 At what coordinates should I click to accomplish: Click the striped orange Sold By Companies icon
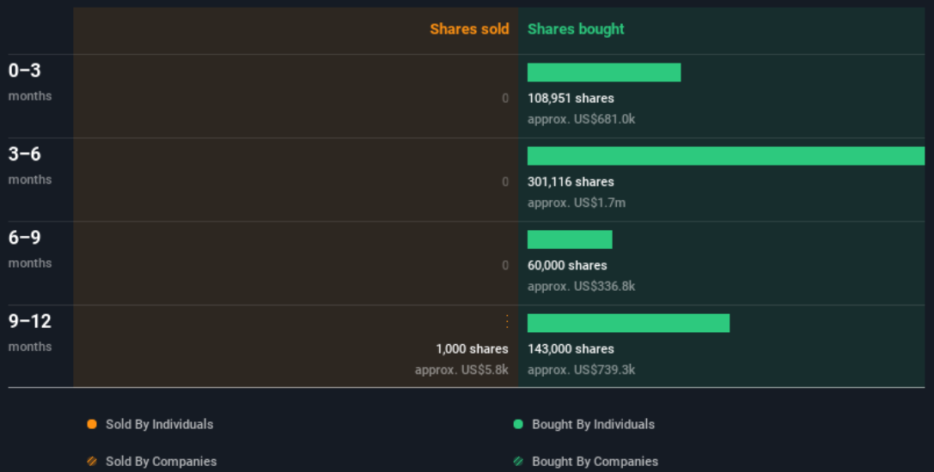point(92,462)
